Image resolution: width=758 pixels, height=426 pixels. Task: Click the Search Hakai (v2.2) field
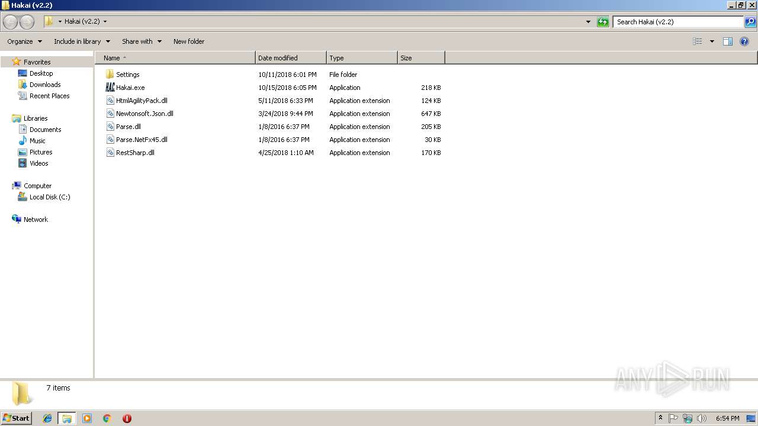[x=678, y=22]
